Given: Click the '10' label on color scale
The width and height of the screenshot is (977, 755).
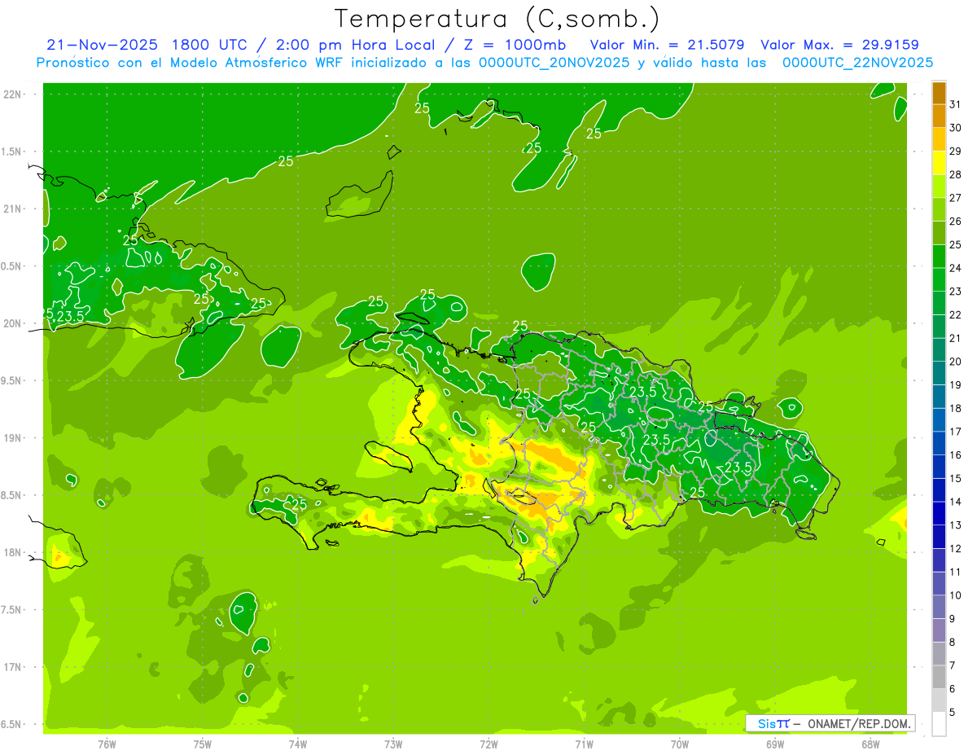Looking at the screenshot, I should (956, 595).
